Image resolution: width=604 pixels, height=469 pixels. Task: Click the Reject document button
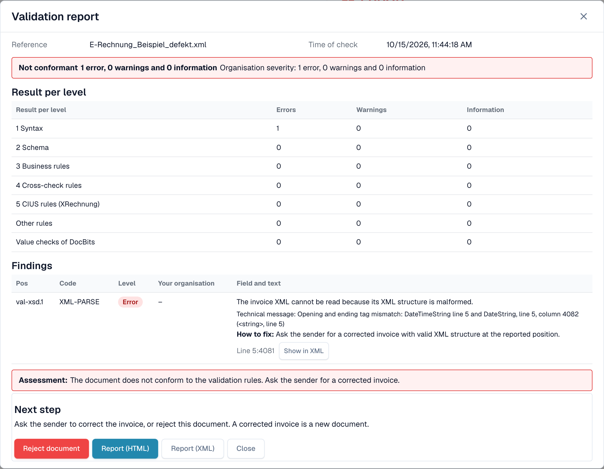51,448
